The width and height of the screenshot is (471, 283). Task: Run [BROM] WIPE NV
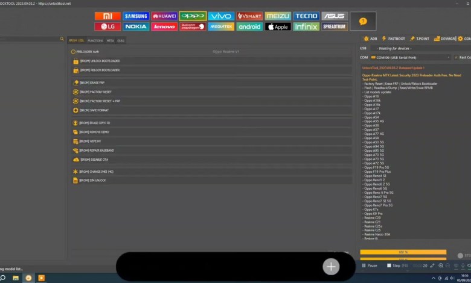point(211,141)
